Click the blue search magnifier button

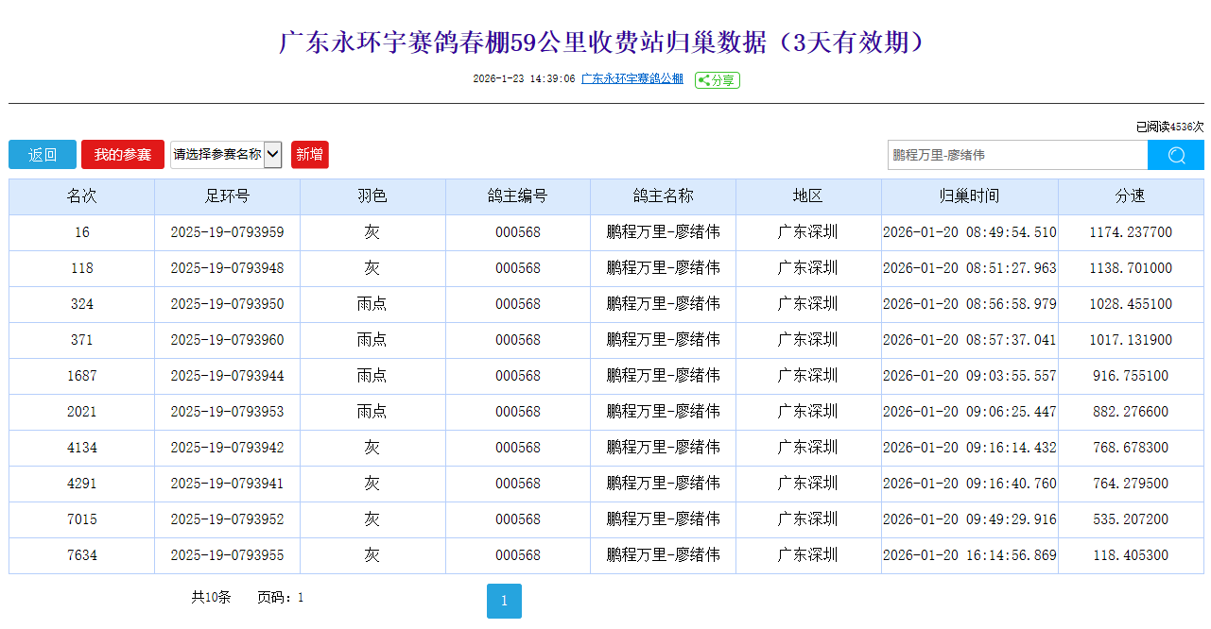(x=1175, y=155)
